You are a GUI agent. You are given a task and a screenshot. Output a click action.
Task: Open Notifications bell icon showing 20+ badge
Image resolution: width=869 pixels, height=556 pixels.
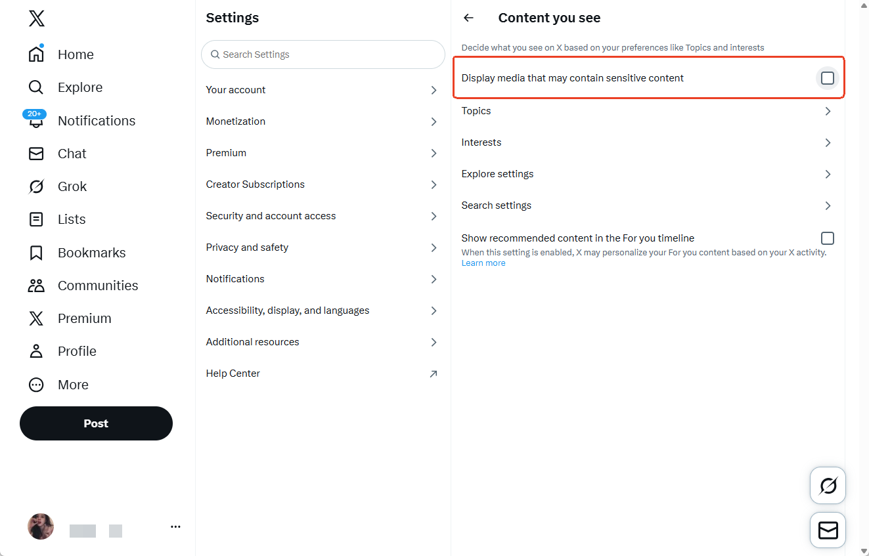[x=35, y=121]
